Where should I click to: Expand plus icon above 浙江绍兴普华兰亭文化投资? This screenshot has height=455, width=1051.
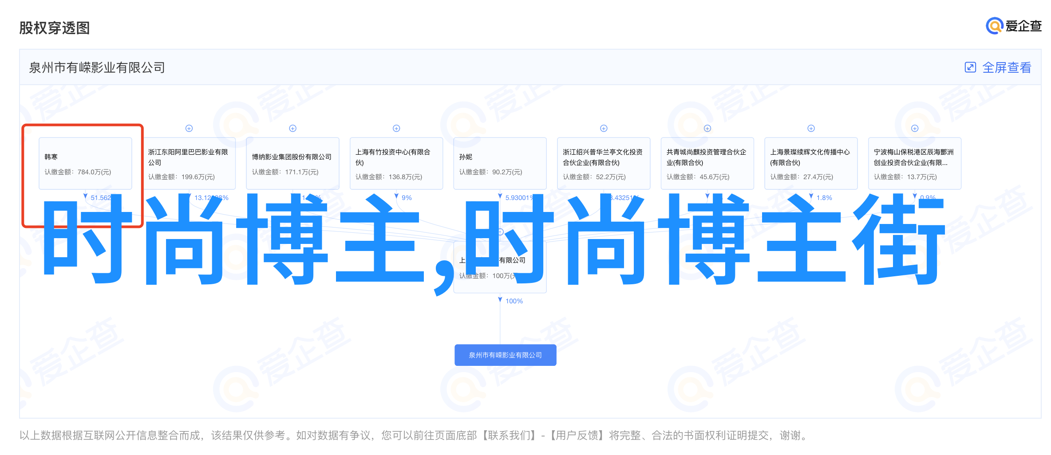pyautogui.click(x=604, y=128)
